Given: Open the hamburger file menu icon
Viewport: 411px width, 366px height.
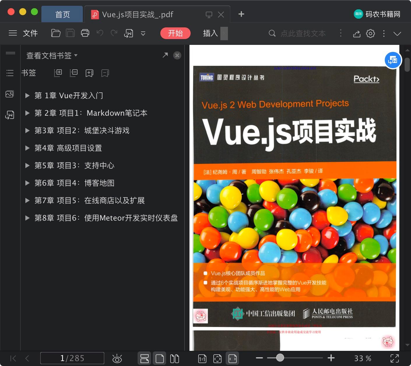Looking at the screenshot, I should click(13, 33).
